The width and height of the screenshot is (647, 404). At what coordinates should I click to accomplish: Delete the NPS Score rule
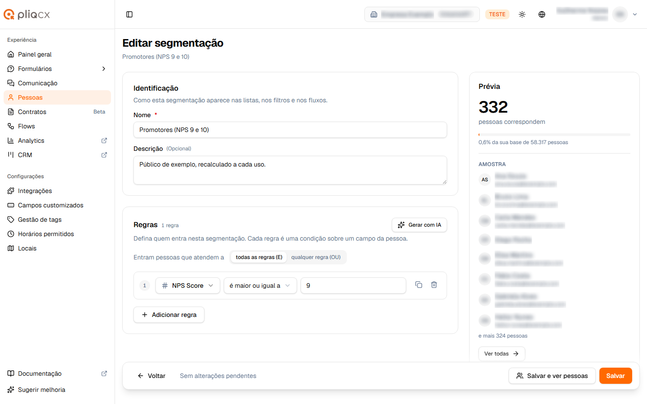[x=434, y=285]
